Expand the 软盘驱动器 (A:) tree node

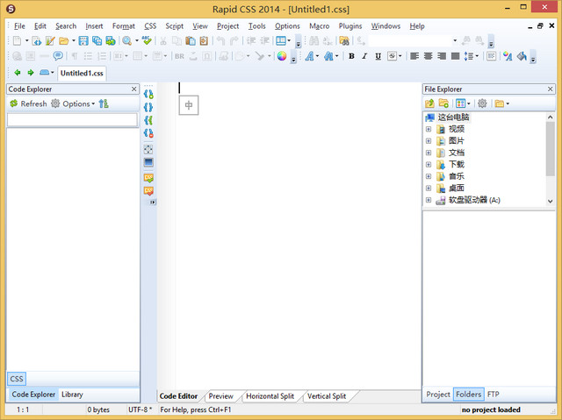(x=429, y=200)
